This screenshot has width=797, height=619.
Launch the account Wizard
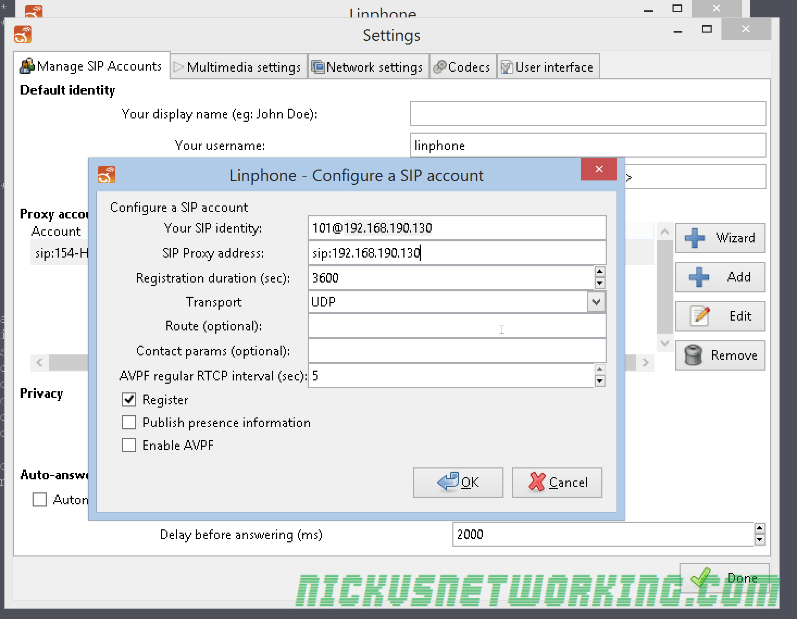click(x=720, y=238)
